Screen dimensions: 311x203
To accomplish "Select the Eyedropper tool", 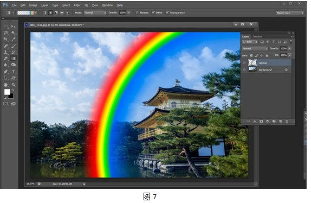I will click(x=14, y=39).
